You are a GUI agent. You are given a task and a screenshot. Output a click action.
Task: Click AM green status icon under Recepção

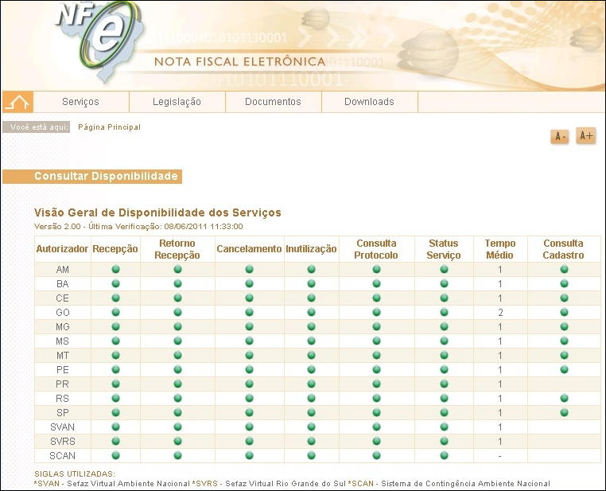coord(115,270)
